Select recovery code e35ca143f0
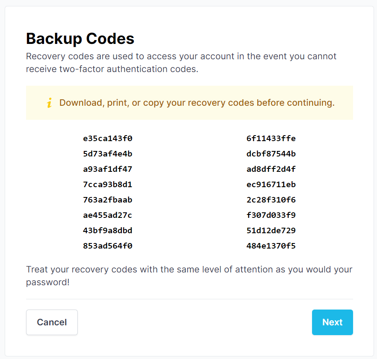The width and height of the screenshot is (377, 359). tap(108, 139)
